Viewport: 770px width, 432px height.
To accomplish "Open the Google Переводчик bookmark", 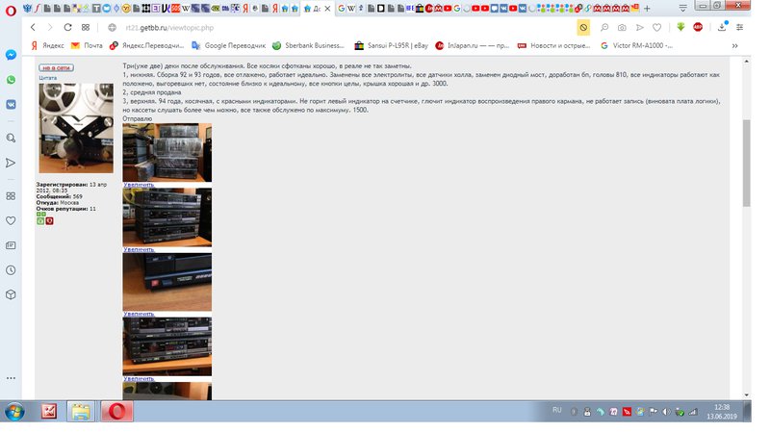I will (x=229, y=45).
